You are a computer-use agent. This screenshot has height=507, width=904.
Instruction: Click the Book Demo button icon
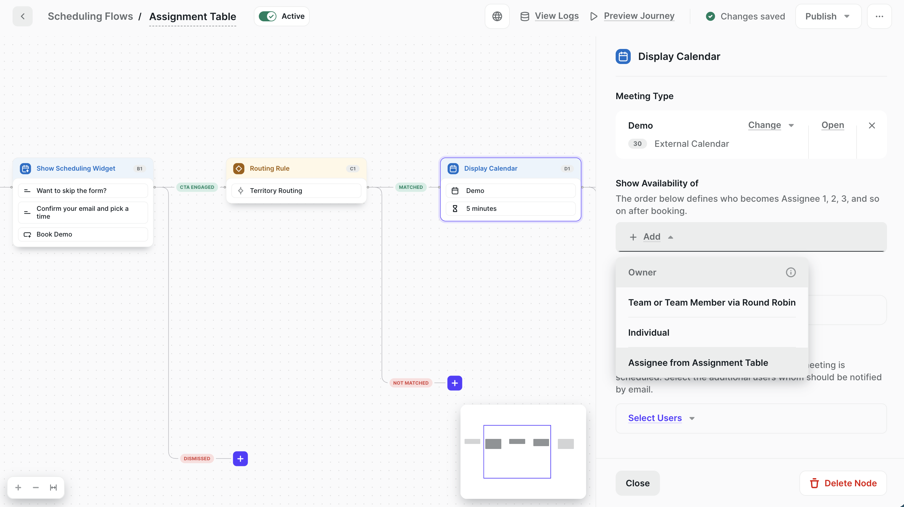point(27,234)
